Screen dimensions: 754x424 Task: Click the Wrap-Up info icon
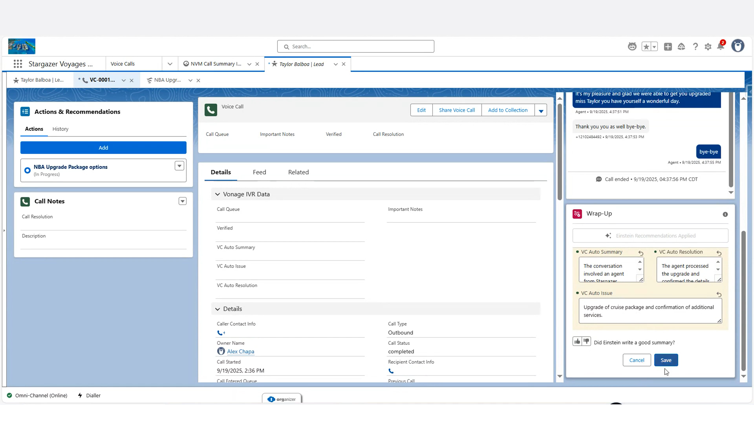click(725, 214)
